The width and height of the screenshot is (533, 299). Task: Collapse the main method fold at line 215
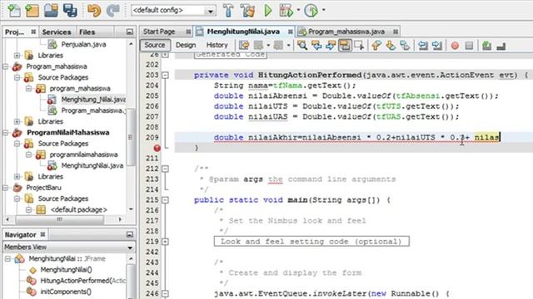pos(165,200)
